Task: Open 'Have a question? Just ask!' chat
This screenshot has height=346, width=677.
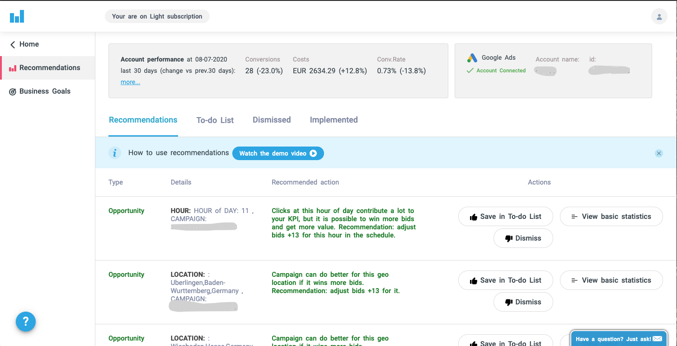Action: (619, 339)
